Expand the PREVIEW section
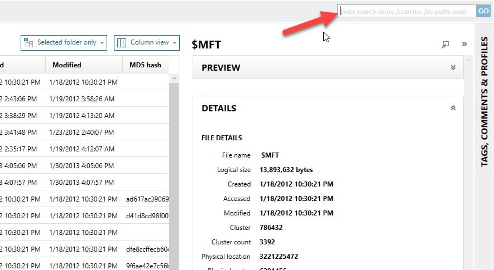 [x=453, y=67]
